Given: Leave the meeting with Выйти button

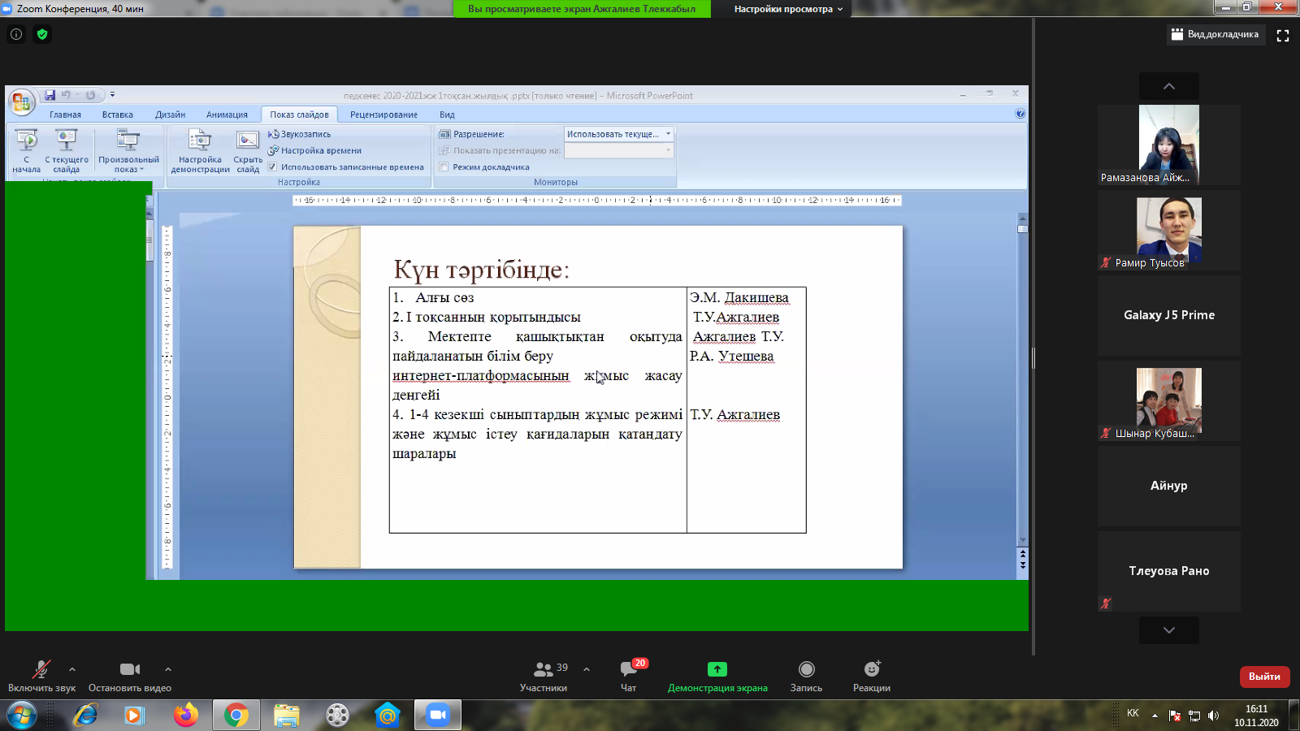Looking at the screenshot, I should (1264, 677).
